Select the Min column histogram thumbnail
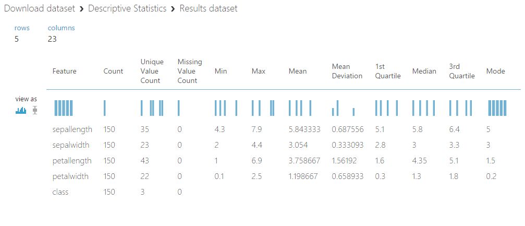 226,108
